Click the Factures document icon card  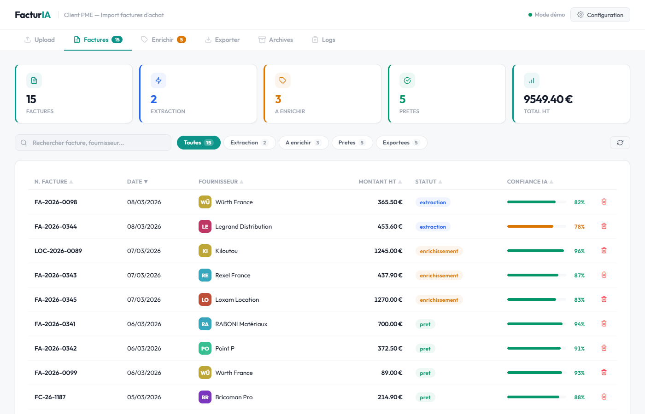[34, 80]
